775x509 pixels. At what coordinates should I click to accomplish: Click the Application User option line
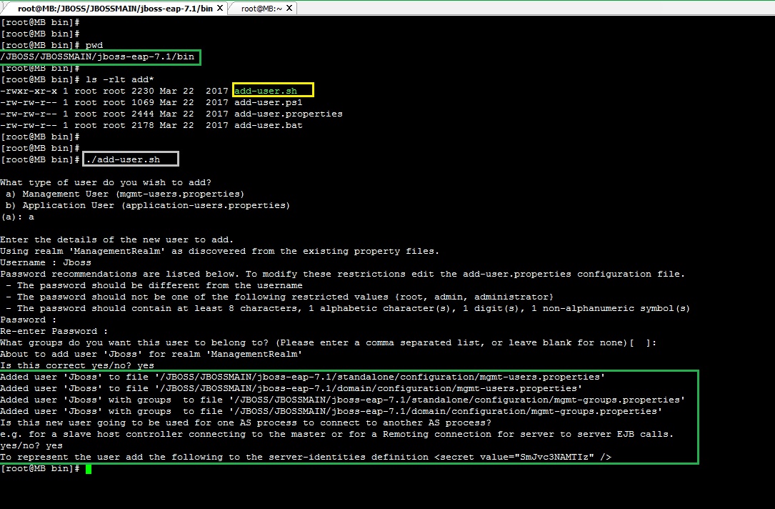coord(143,204)
